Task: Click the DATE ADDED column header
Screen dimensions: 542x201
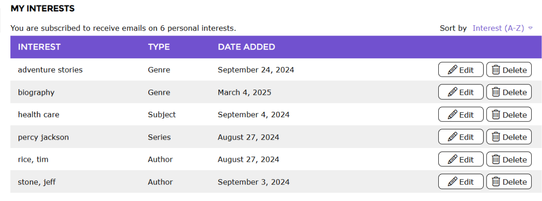Action: [x=246, y=47]
